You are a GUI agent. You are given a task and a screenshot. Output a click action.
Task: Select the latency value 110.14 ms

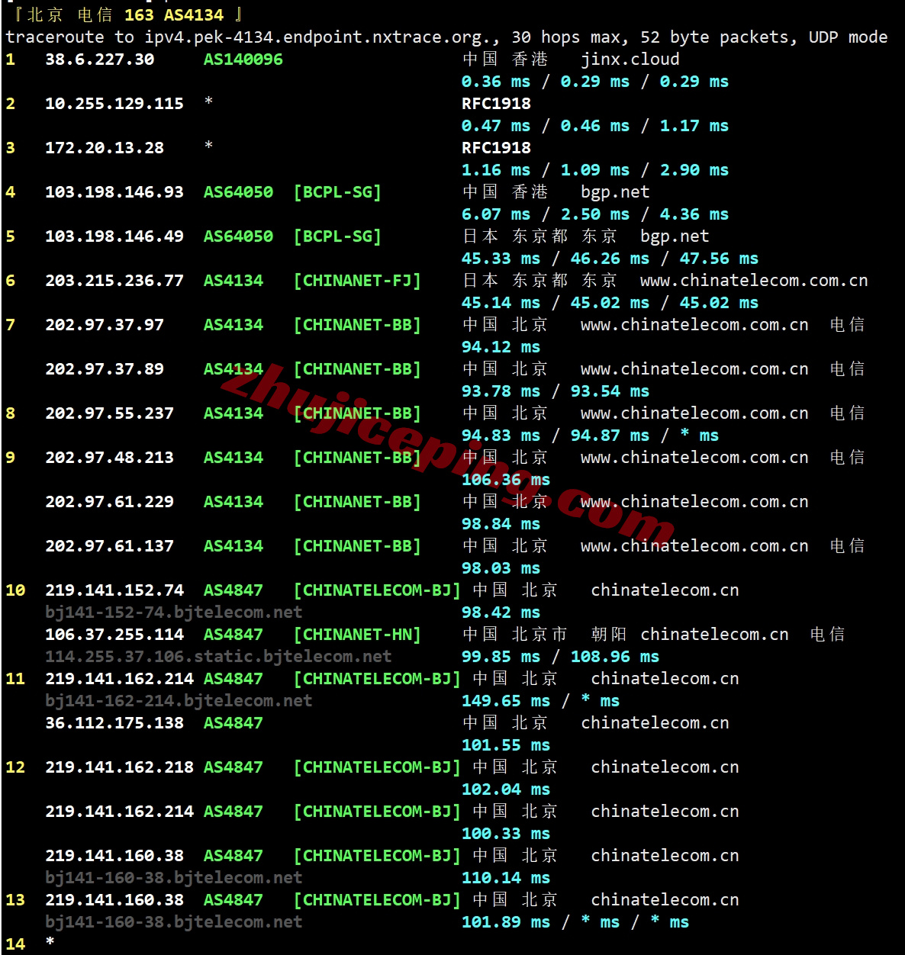pyautogui.click(x=506, y=878)
